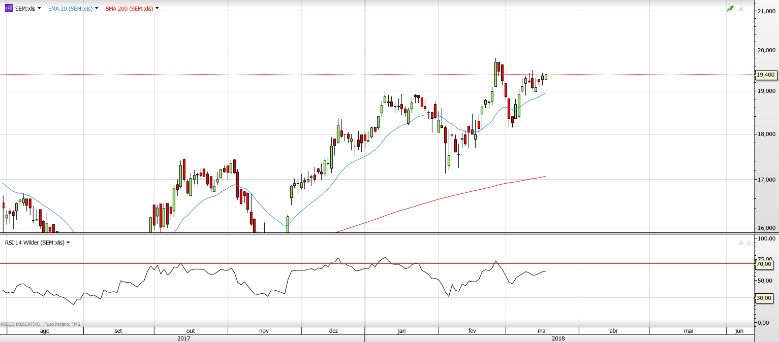Viewport: 779px width, 342px height.
Task: Click the 50,00 RSI axis label
Action: [x=765, y=281]
